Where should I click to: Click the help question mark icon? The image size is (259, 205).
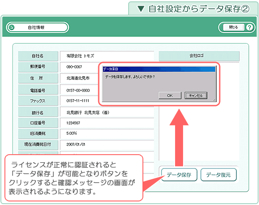(250, 27)
